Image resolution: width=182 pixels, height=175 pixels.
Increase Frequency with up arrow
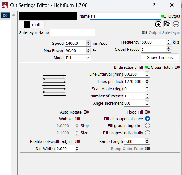[x=168, y=41]
